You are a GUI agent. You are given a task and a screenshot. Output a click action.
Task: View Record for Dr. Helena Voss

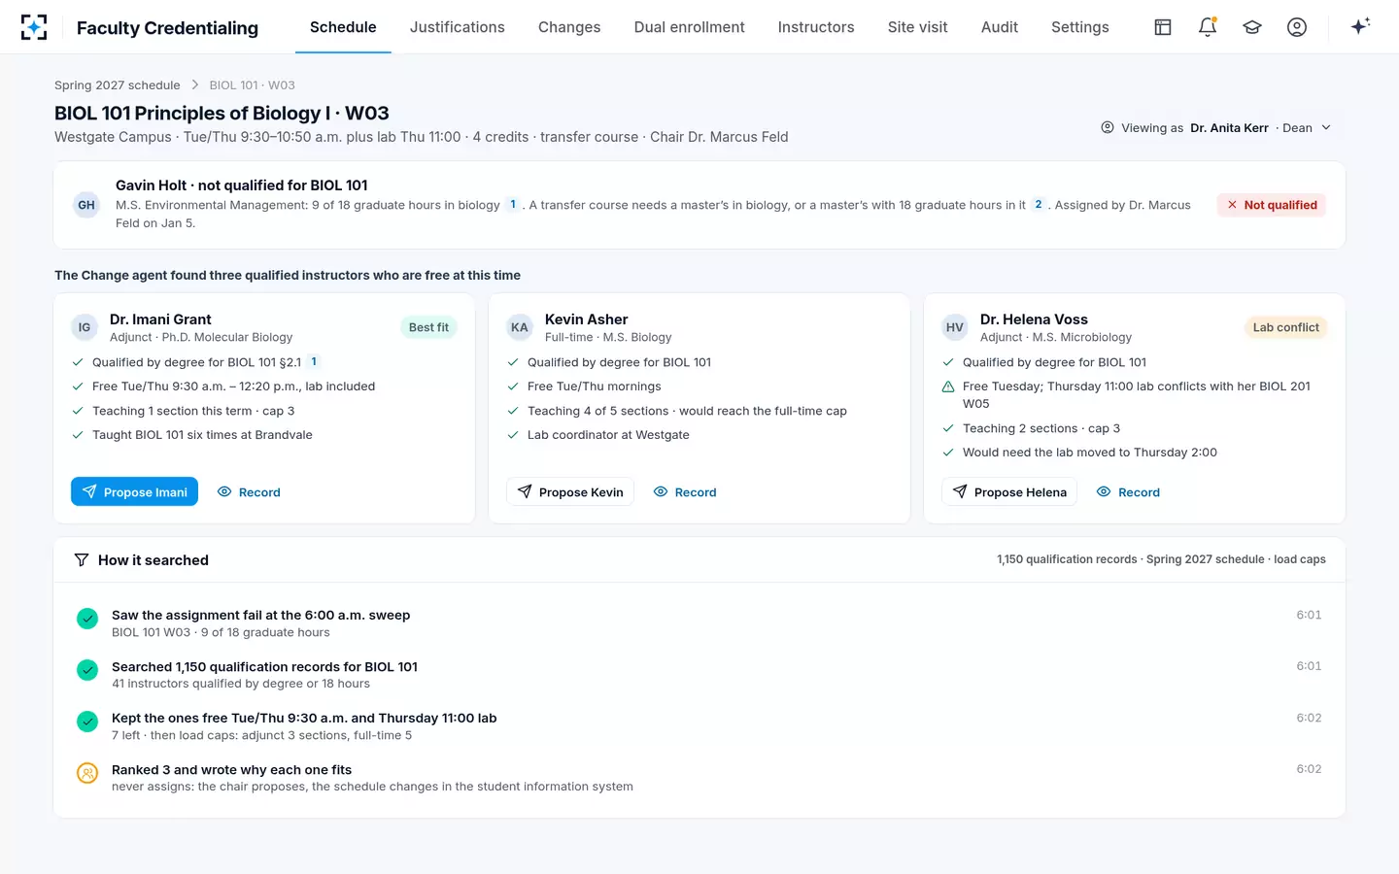[x=1128, y=491]
